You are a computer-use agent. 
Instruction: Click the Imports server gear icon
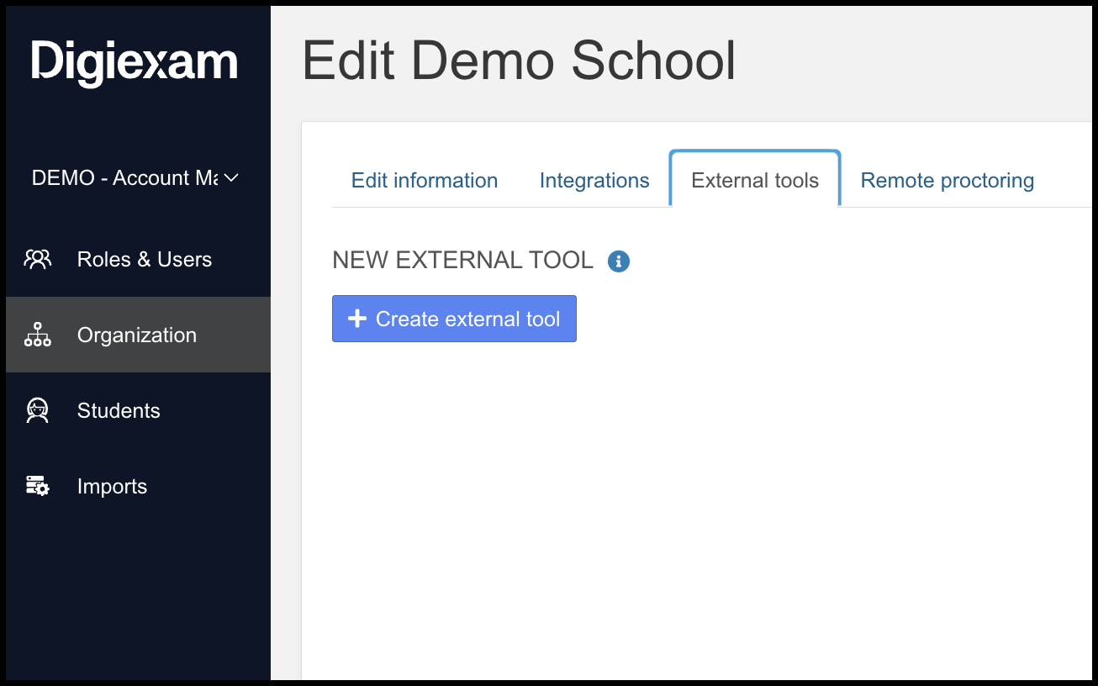click(x=38, y=486)
